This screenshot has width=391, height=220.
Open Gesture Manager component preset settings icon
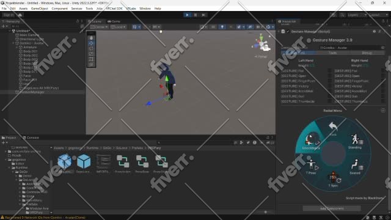point(379,32)
